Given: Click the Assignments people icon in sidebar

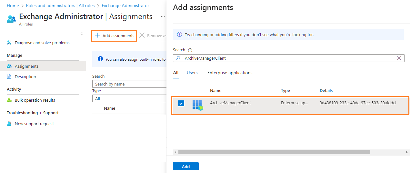Looking at the screenshot, I should click(x=9, y=66).
